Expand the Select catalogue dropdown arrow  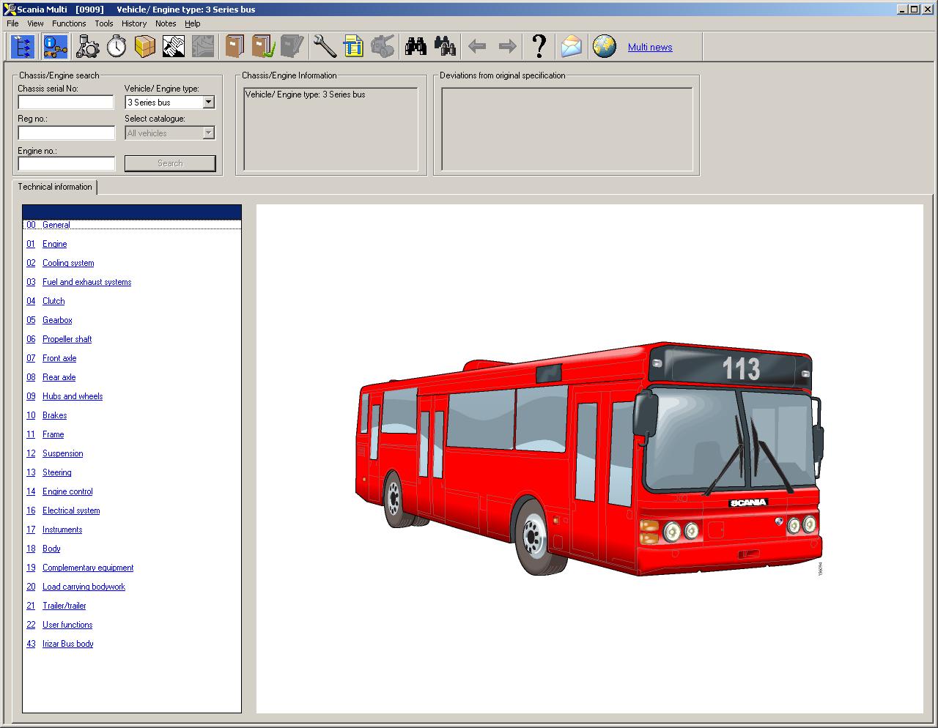point(208,133)
